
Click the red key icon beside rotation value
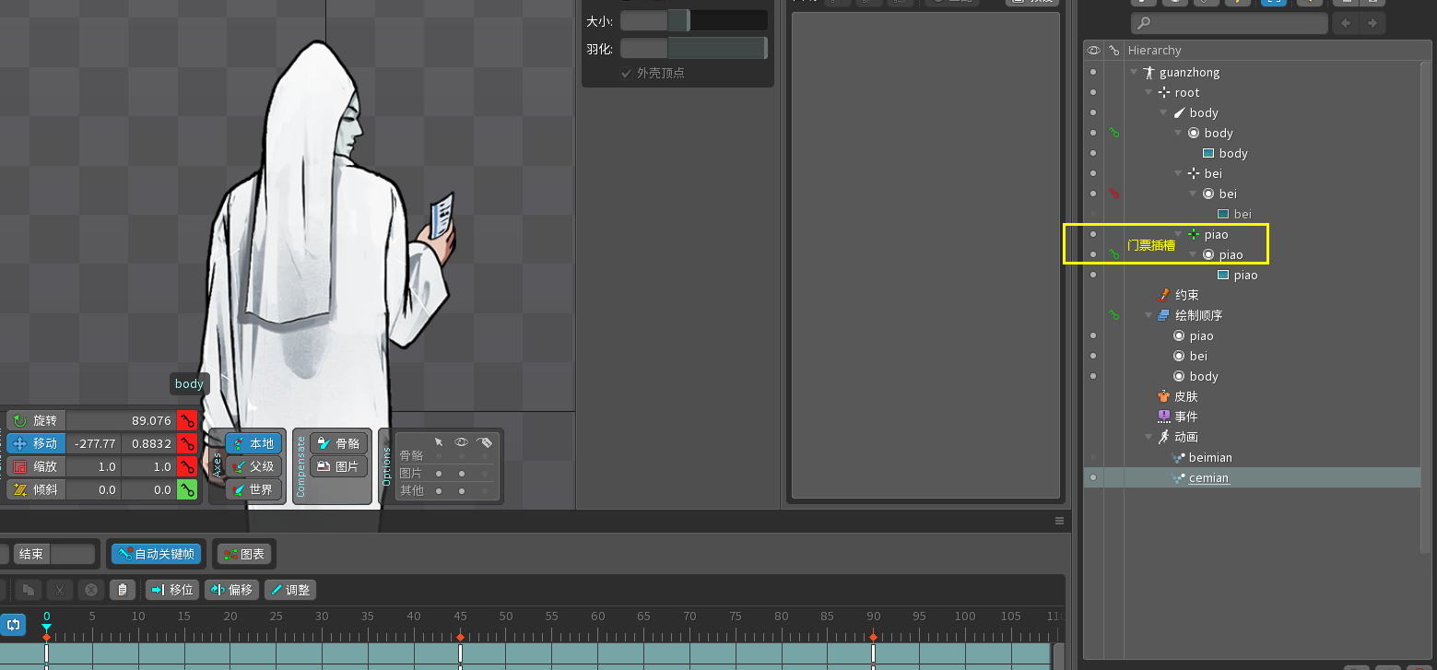coord(187,420)
